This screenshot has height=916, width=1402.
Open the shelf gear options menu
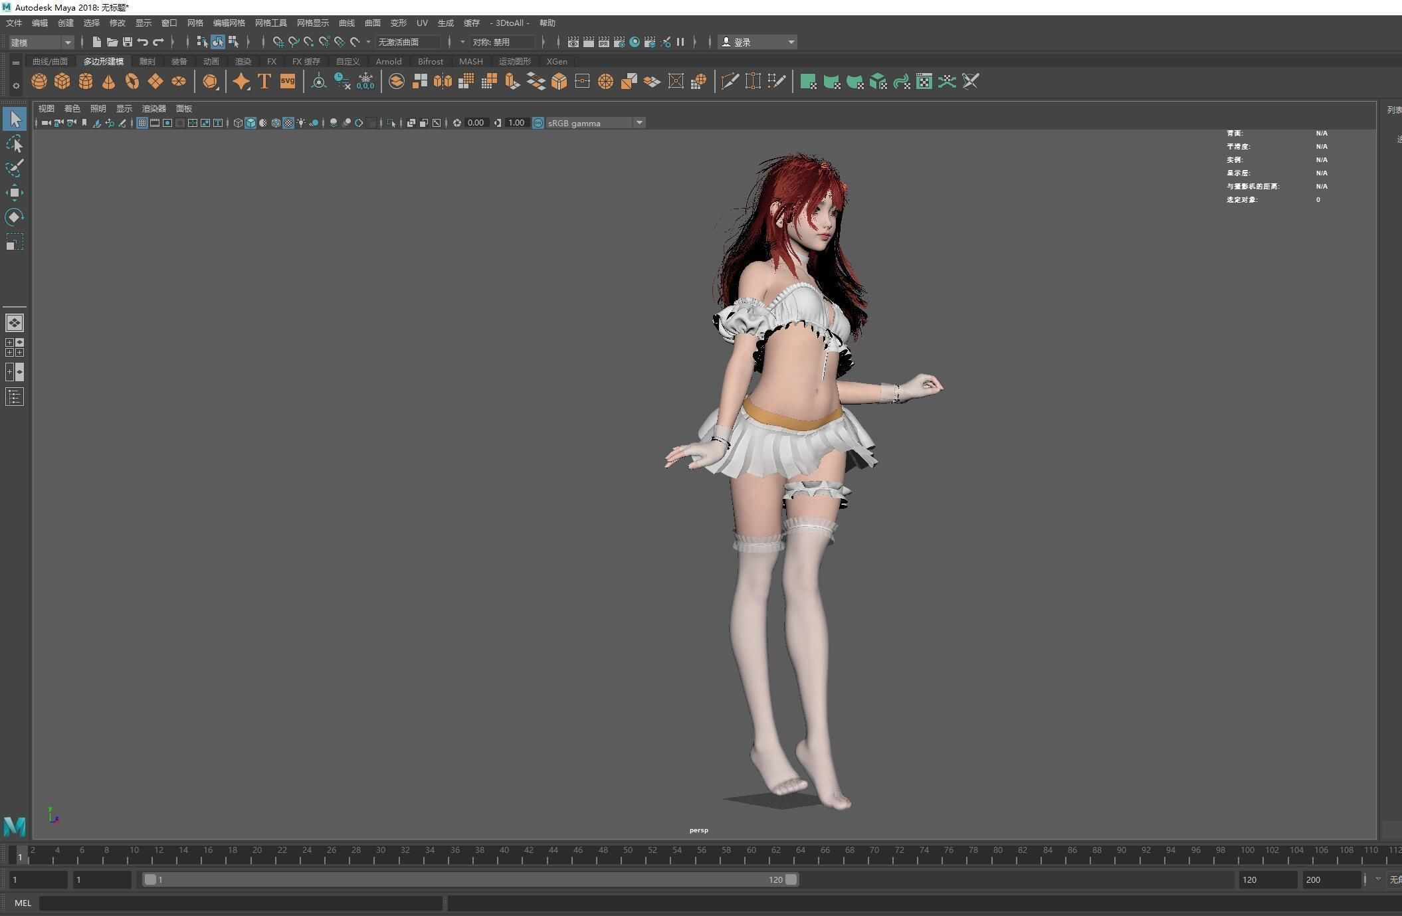pyautogui.click(x=16, y=86)
